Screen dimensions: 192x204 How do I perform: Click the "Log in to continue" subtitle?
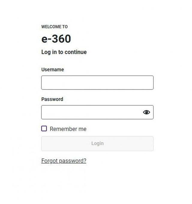64,52
